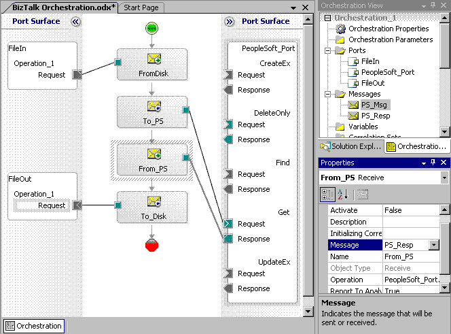
Task: Click the bottom Orchestration designer tab
Action: pos(34,326)
